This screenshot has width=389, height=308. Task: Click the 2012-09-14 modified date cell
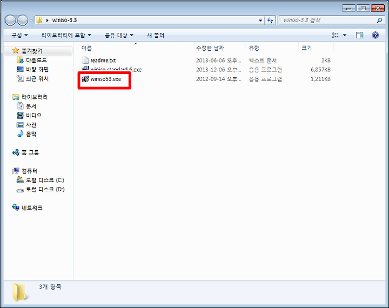click(x=219, y=79)
